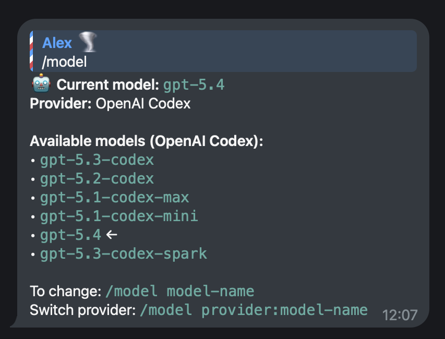Click the 'Switch provider:' label

(x=83, y=310)
